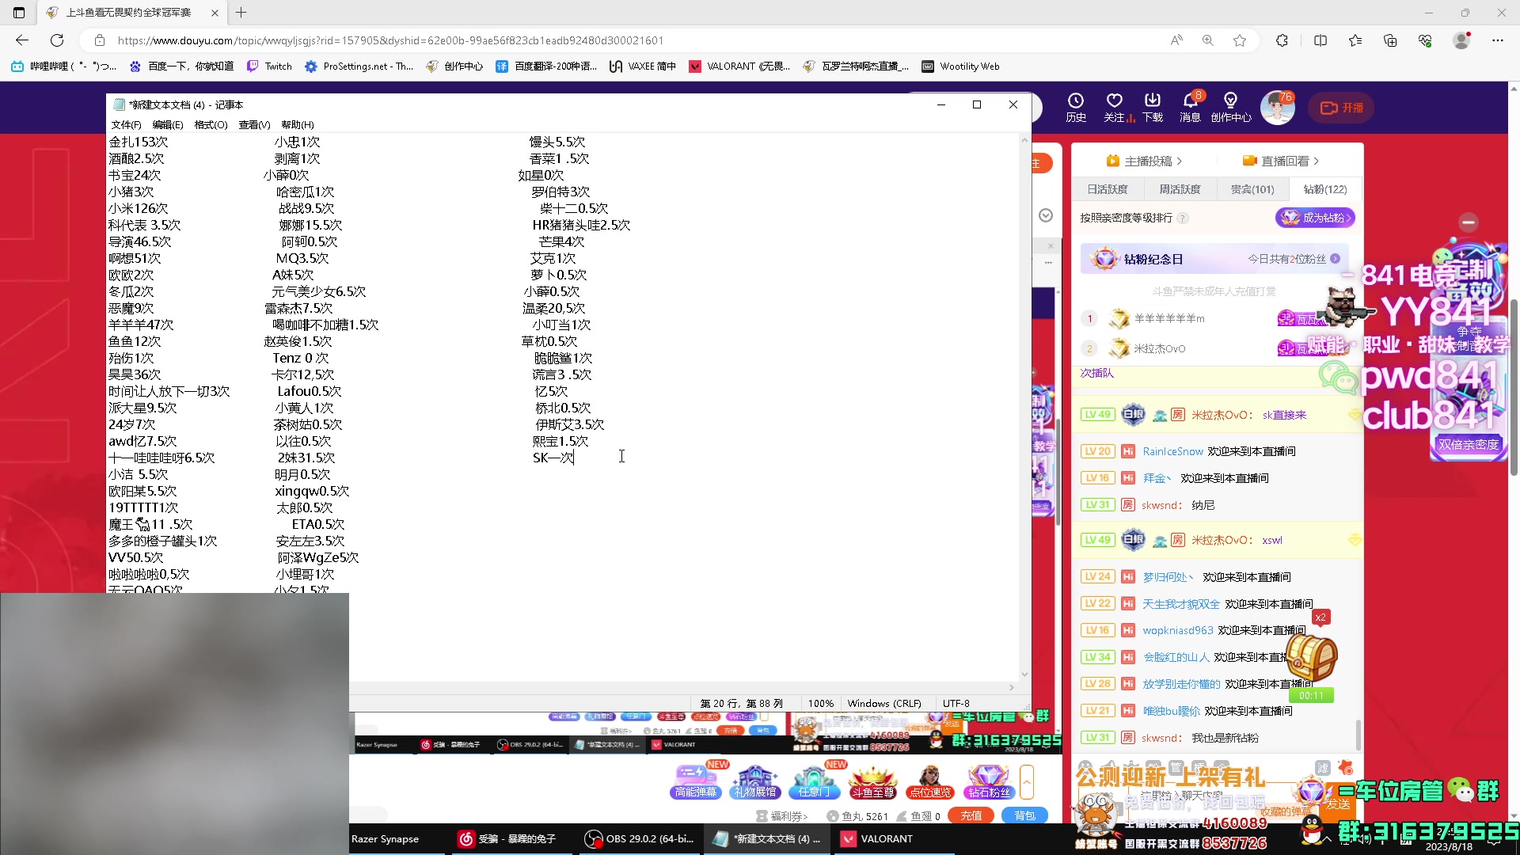Open 创作中心 creation center
The width and height of the screenshot is (1520, 855).
(x=1230, y=107)
